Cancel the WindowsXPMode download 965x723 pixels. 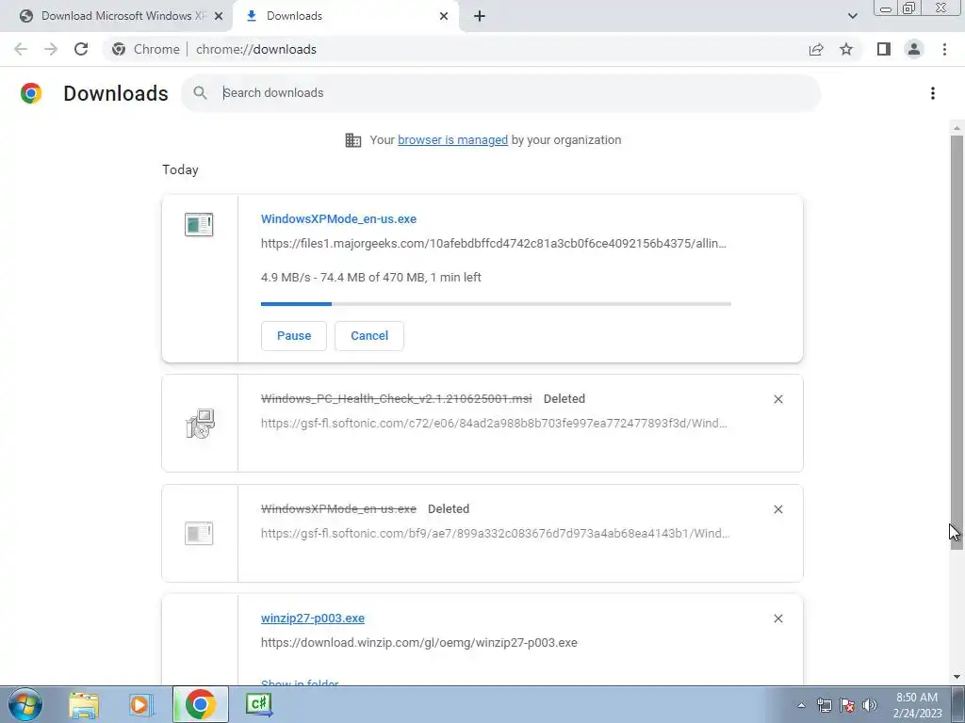point(369,336)
